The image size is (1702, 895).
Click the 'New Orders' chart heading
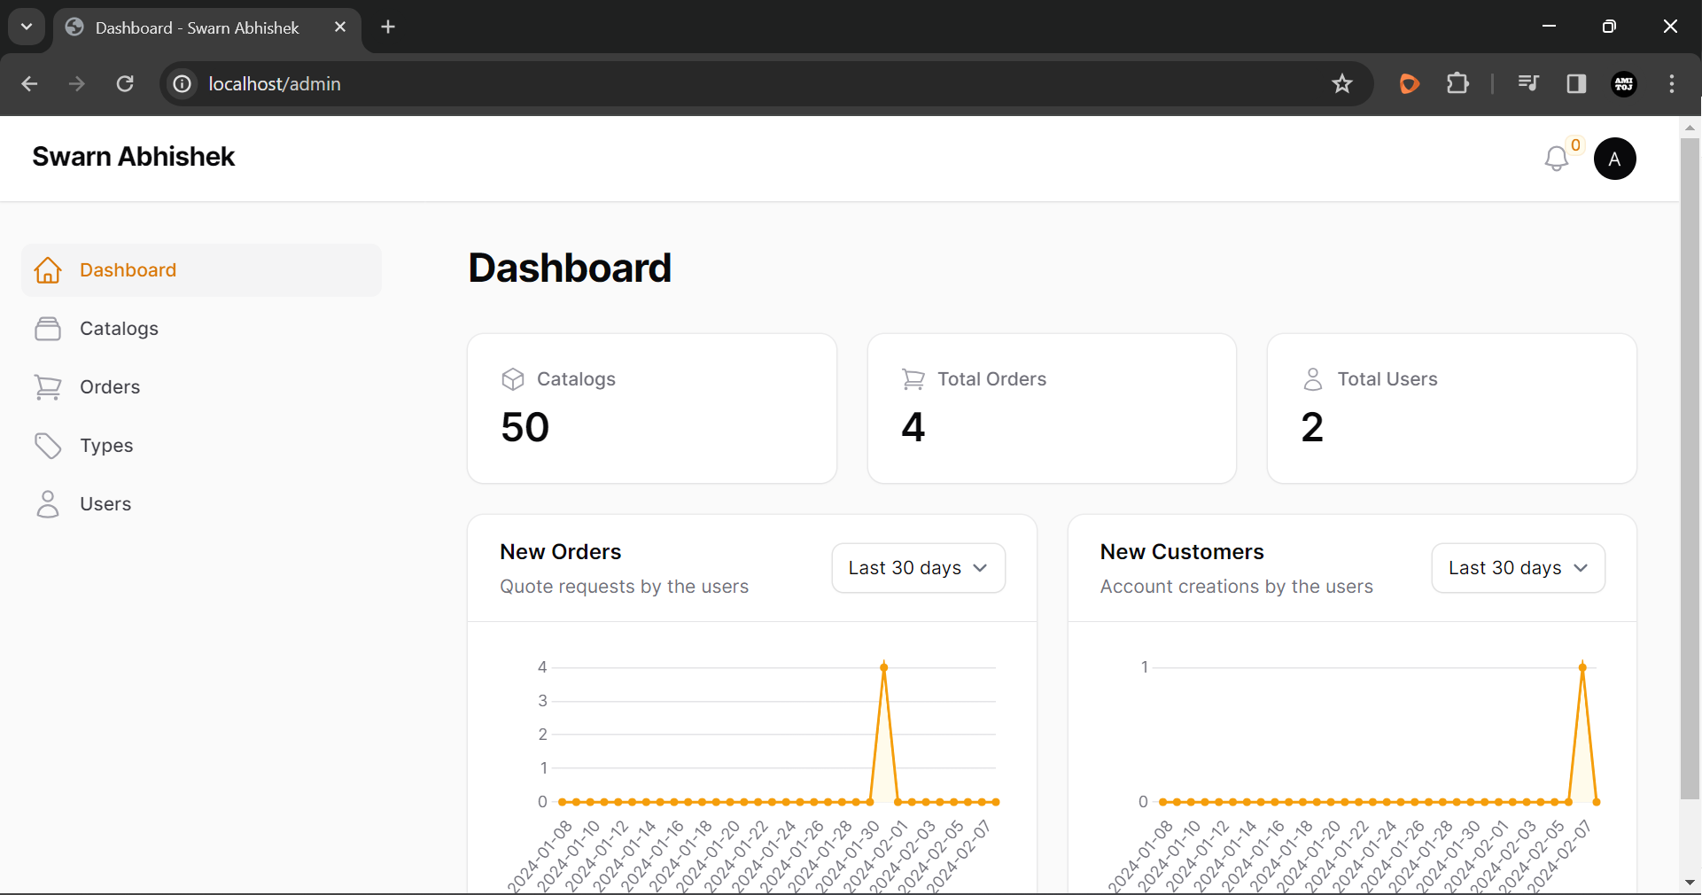pyautogui.click(x=561, y=552)
